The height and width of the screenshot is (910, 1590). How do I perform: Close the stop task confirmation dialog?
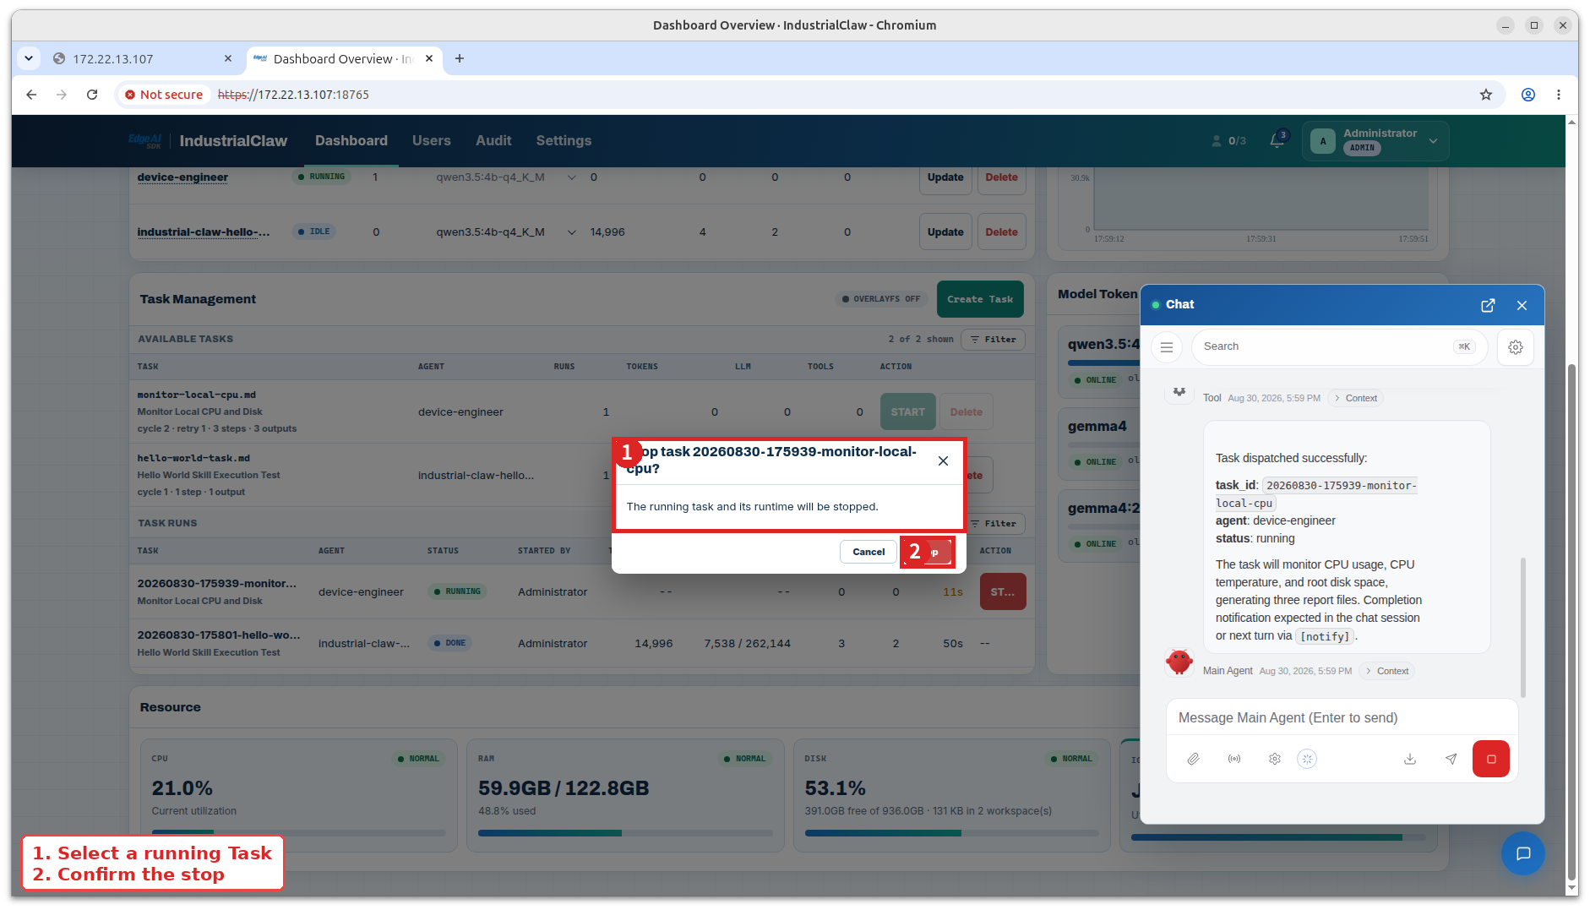(x=943, y=460)
